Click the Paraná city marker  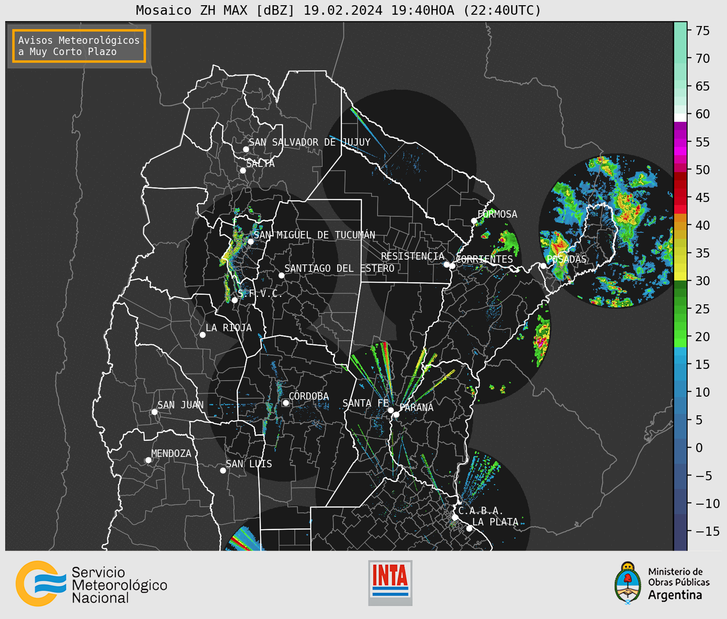pos(396,415)
